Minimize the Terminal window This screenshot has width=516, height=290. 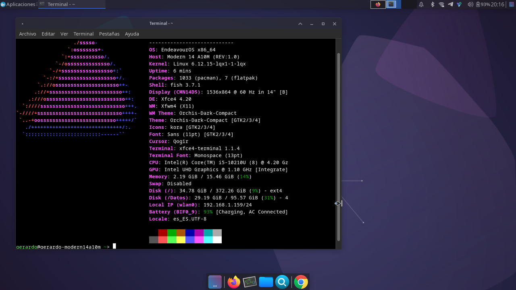pos(312,24)
